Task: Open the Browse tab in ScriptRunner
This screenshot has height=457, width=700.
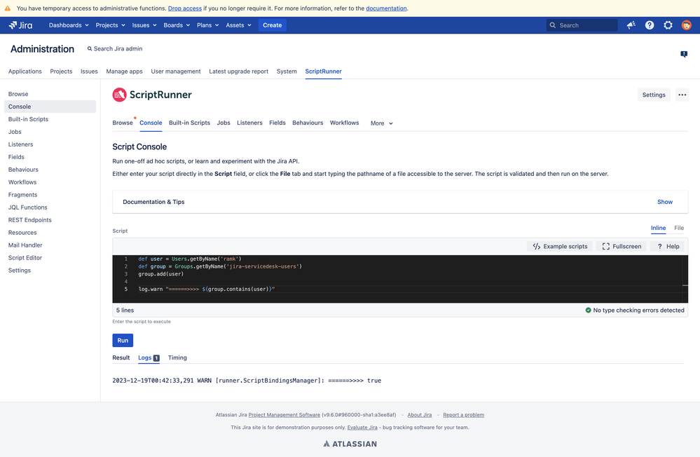Action: 123,123
